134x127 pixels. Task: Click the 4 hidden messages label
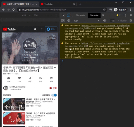click(123, 21)
